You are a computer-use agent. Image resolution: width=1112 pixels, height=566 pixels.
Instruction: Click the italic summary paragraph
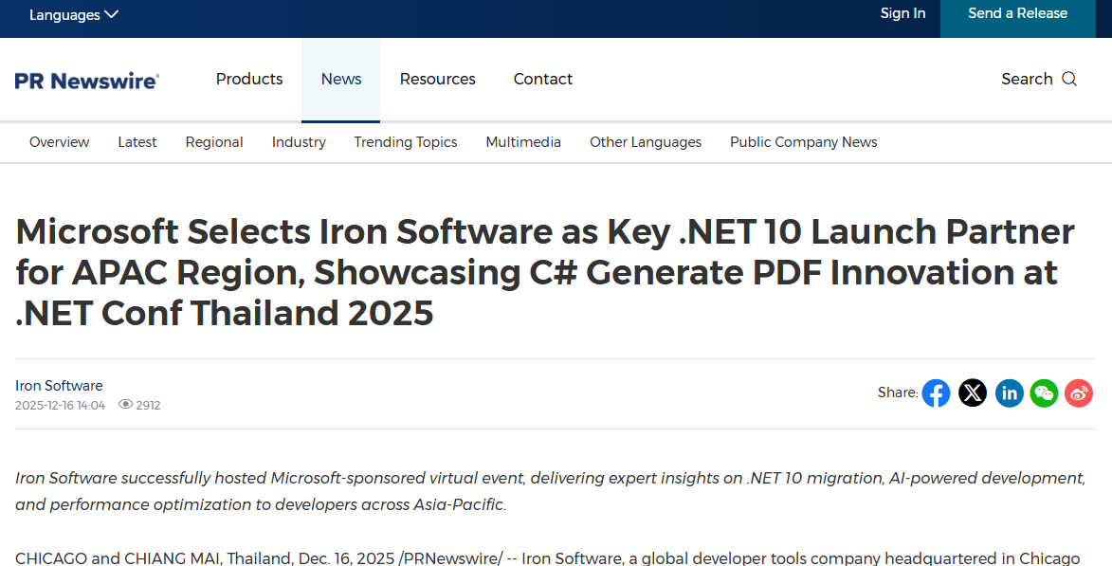click(551, 491)
